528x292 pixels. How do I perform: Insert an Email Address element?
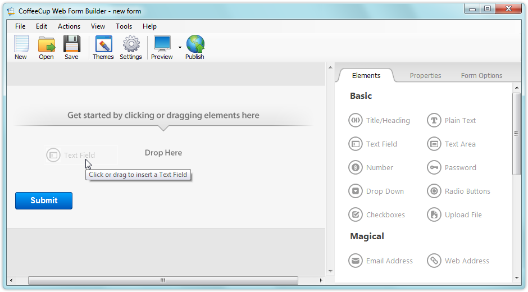pos(380,261)
